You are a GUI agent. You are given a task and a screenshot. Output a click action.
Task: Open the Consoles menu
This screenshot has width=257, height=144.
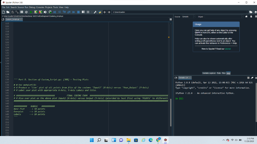pos(40,7)
